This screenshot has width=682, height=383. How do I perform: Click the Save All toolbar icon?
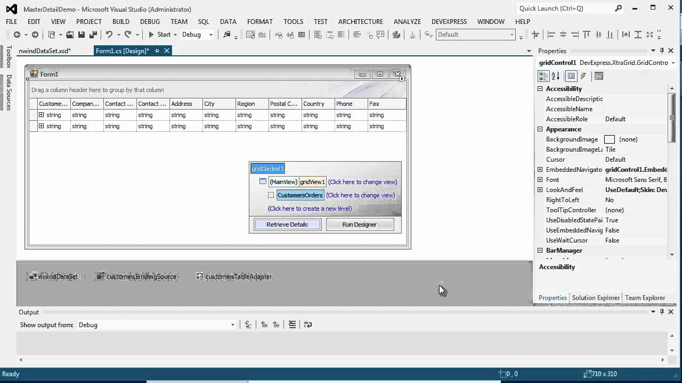coord(93,35)
